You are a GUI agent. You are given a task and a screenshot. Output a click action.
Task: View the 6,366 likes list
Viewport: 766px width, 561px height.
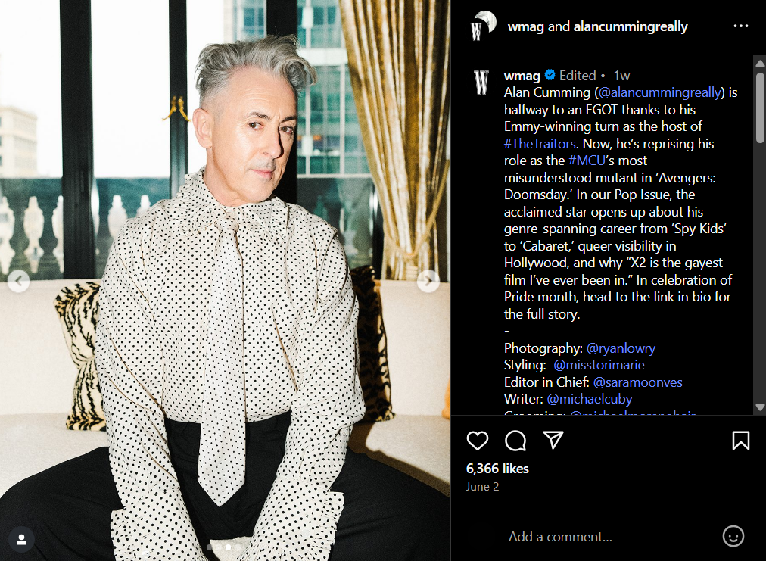pyautogui.click(x=497, y=469)
